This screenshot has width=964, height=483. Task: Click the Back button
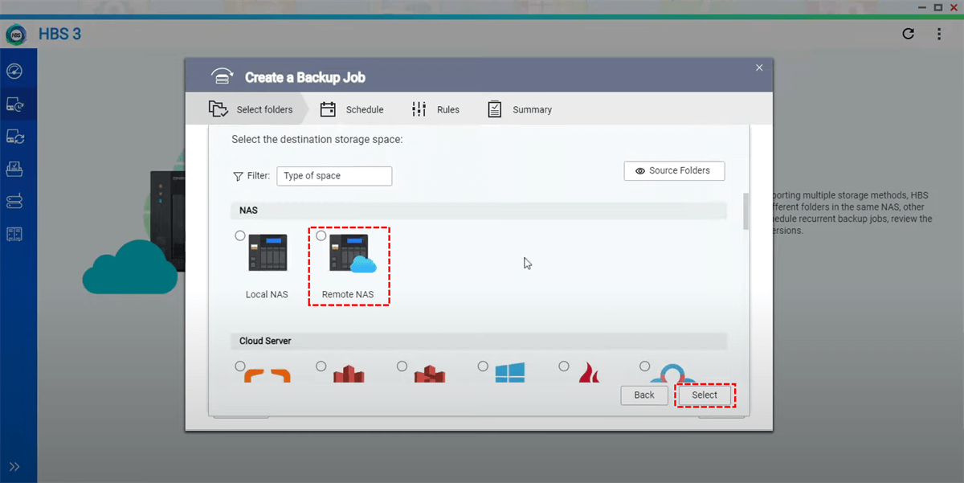(644, 395)
